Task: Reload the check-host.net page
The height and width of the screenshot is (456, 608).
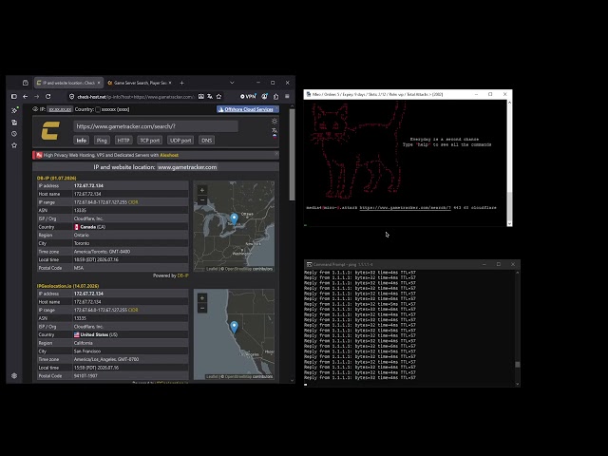Action: point(48,97)
